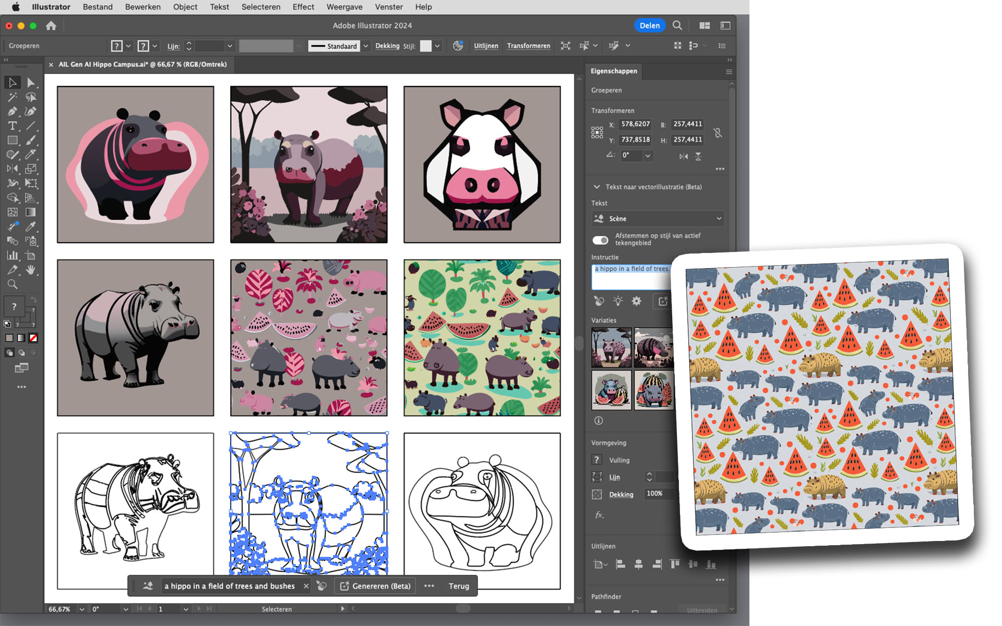1002x626 pixels.
Task: Click the Stijl color swatch in control bar
Action: [x=426, y=46]
